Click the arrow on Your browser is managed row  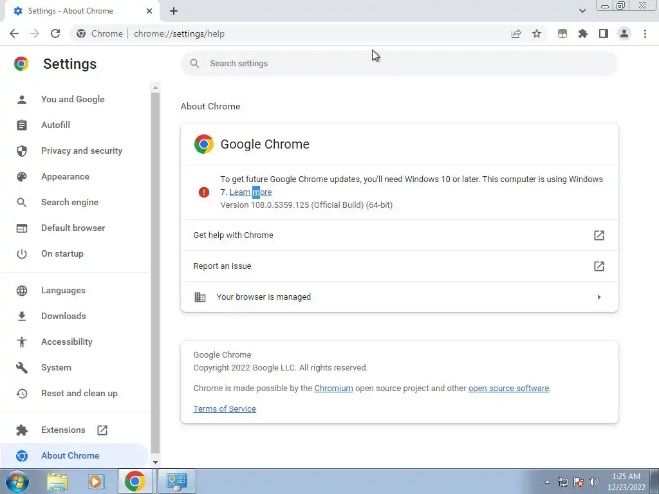click(599, 297)
